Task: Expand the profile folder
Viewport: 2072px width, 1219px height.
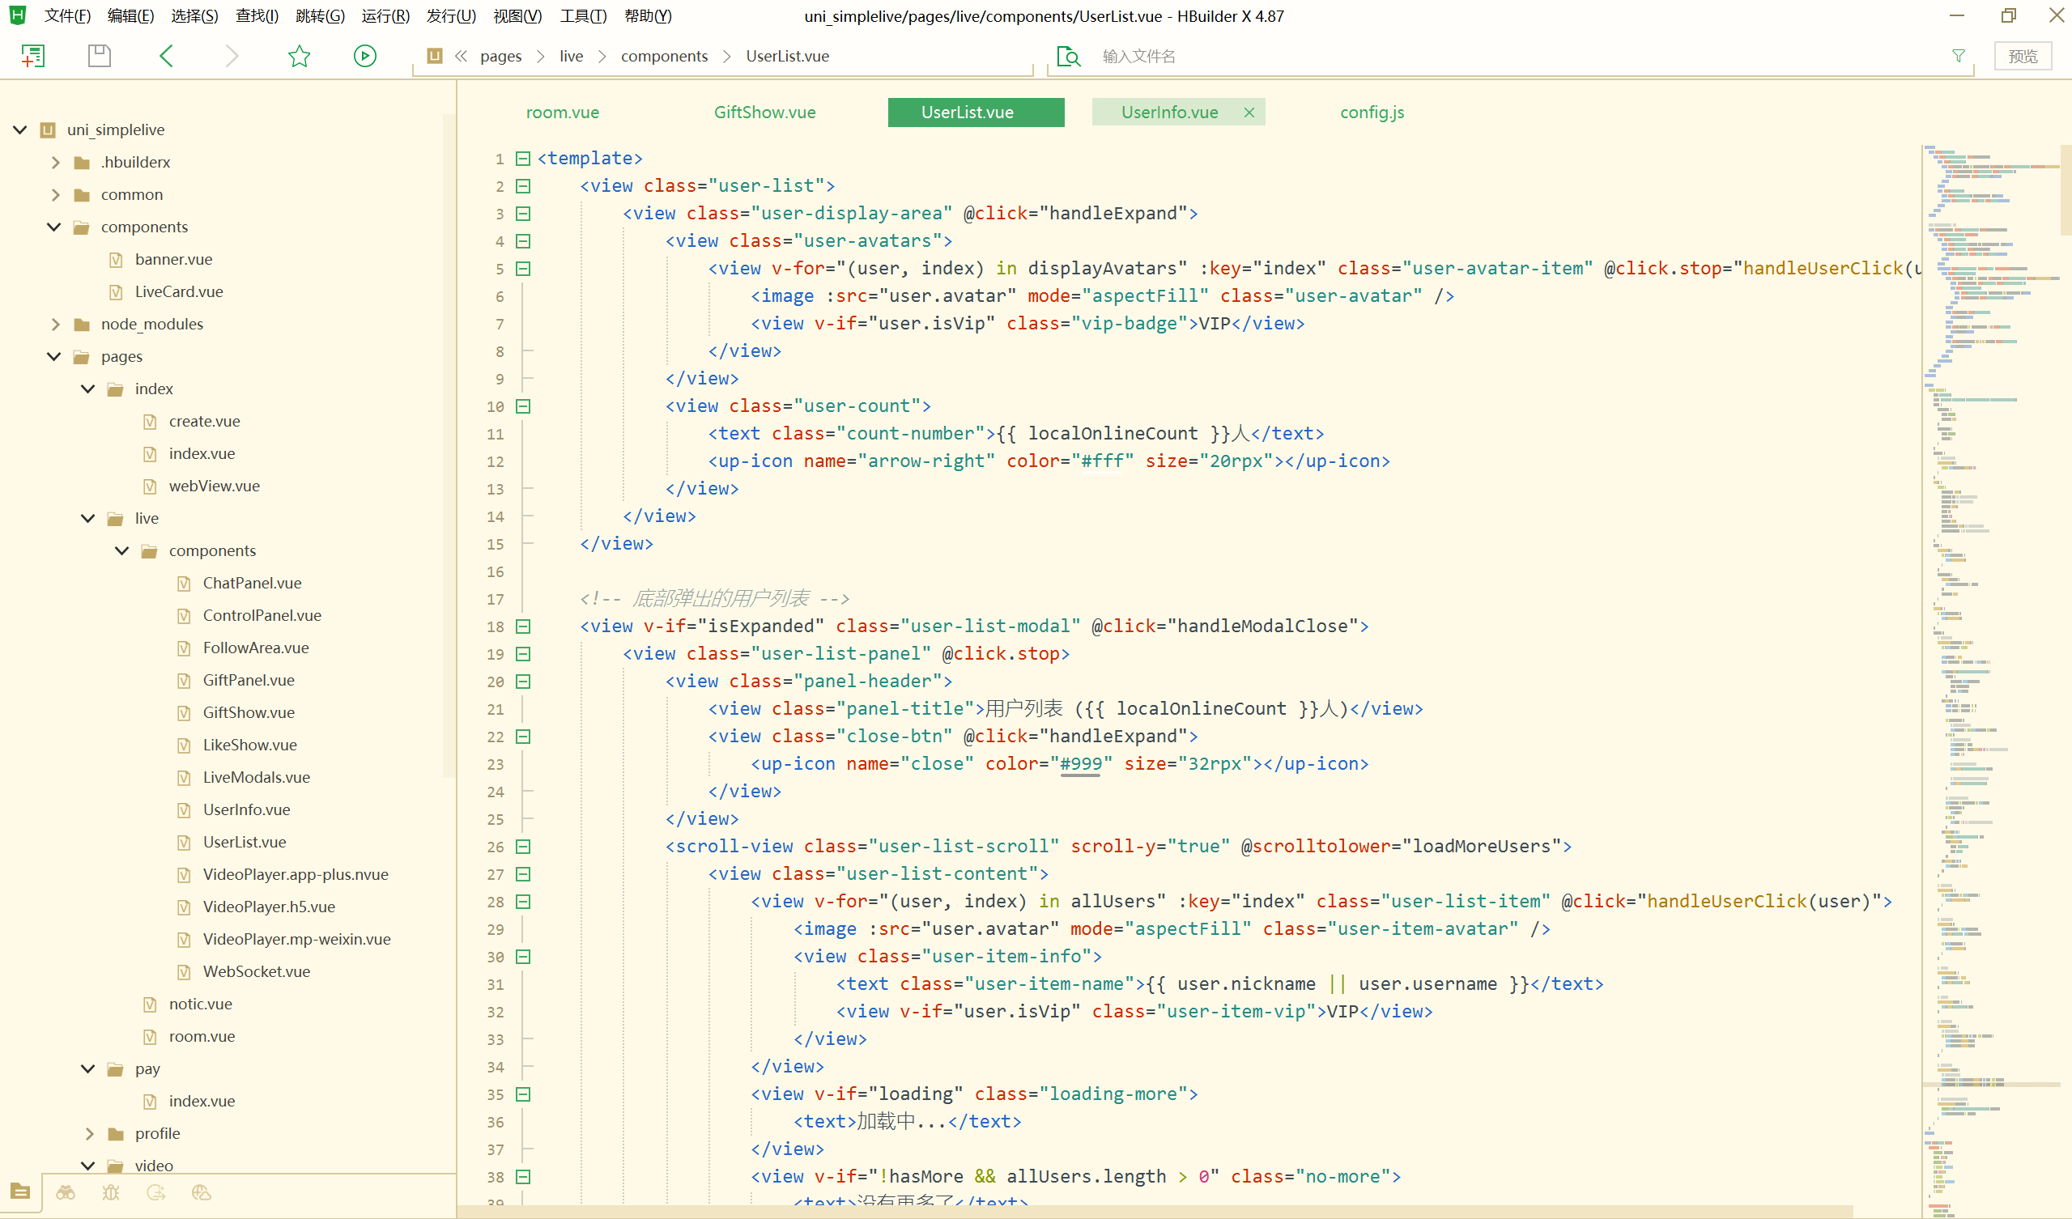Action: [89, 1133]
